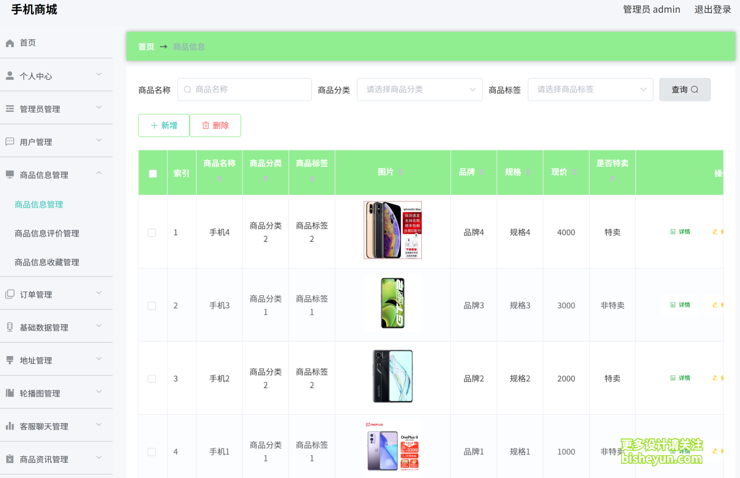The height and width of the screenshot is (478, 740).
Task: Expand the 订单管理 section chevron
Action: pos(99,293)
